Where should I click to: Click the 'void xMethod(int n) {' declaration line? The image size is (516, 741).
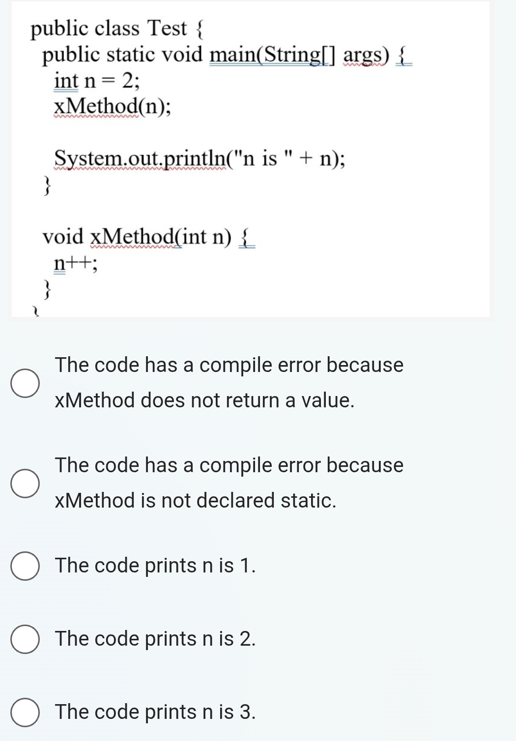148,237
